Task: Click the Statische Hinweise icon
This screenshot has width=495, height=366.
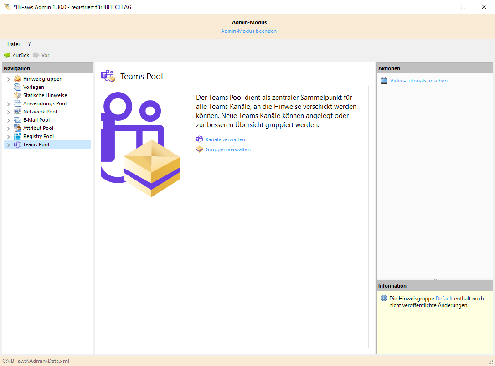Action: [x=17, y=95]
